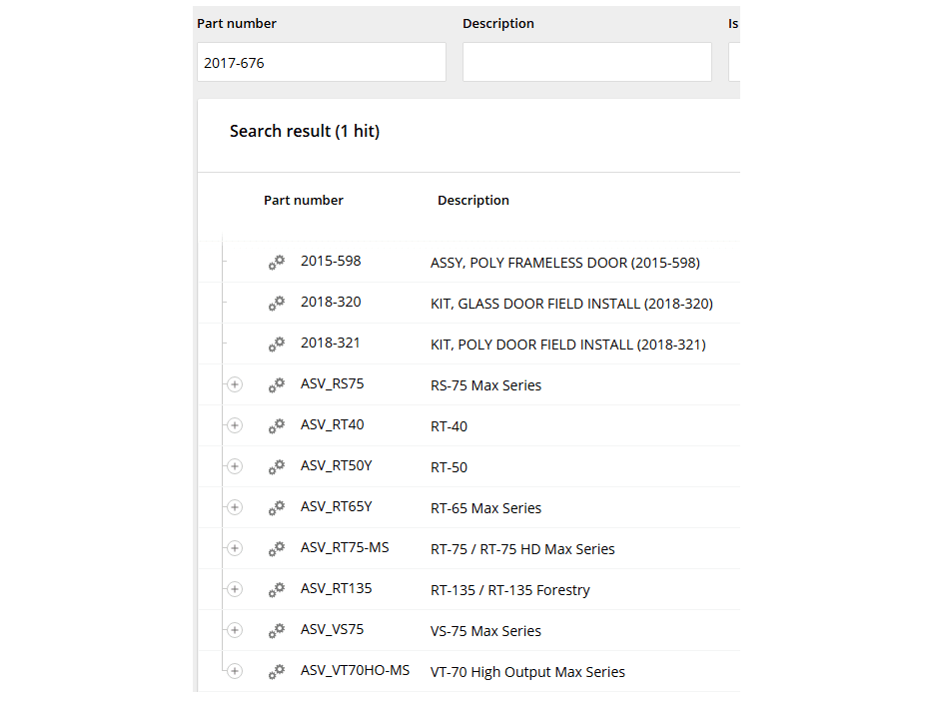Select the ASV_RT65Y part number
The width and height of the screenshot is (935, 701).
[336, 507]
